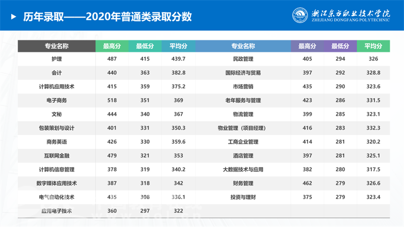Click the 护理 major cell
The height and width of the screenshot is (227, 404).
click(x=57, y=59)
